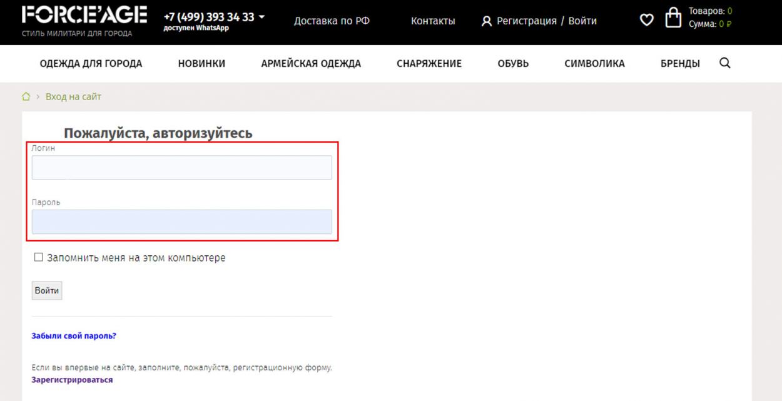Image resolution: width=782 pixels, height=401 pixels.
Task: Follow the Забыли свой пароль? link
Action: pos(74,336)
